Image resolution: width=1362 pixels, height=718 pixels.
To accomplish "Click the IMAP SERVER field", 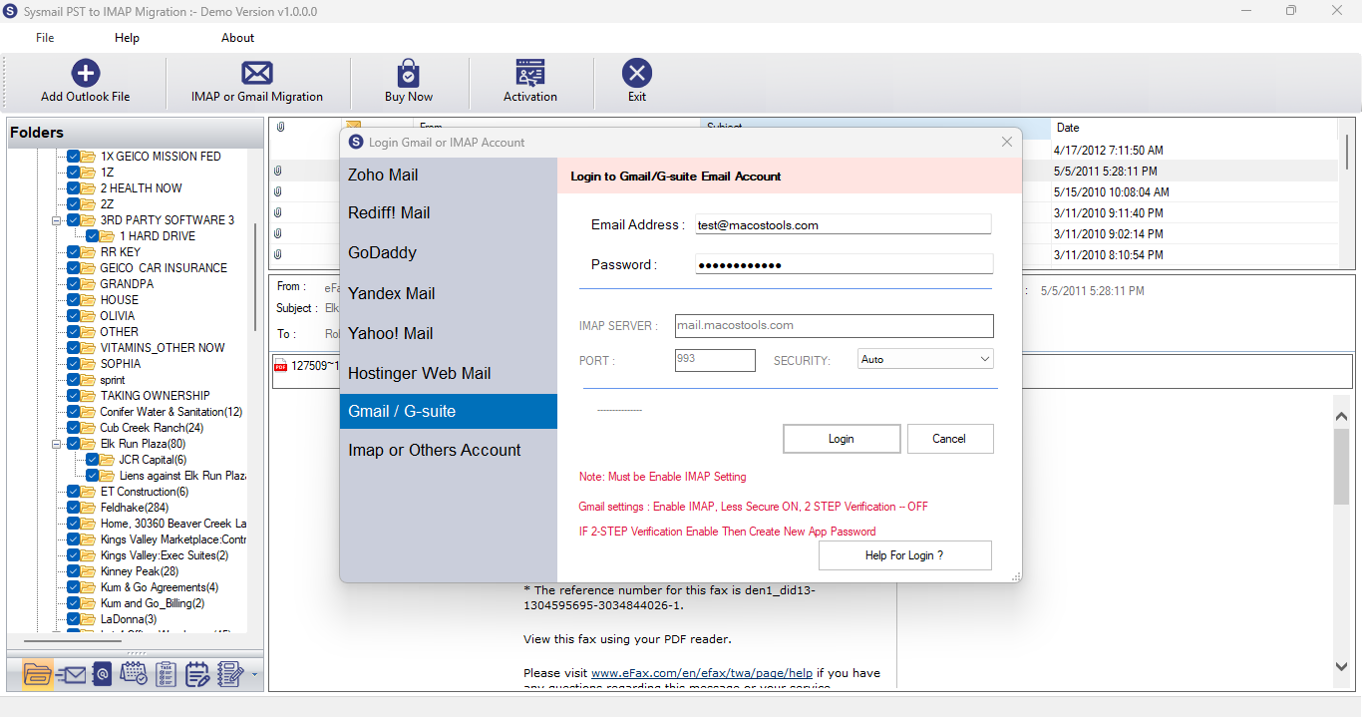I will pos(834,326).
